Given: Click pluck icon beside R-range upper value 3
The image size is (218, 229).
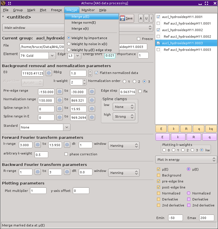Looking at the screenshot, I should click(67, 172).
